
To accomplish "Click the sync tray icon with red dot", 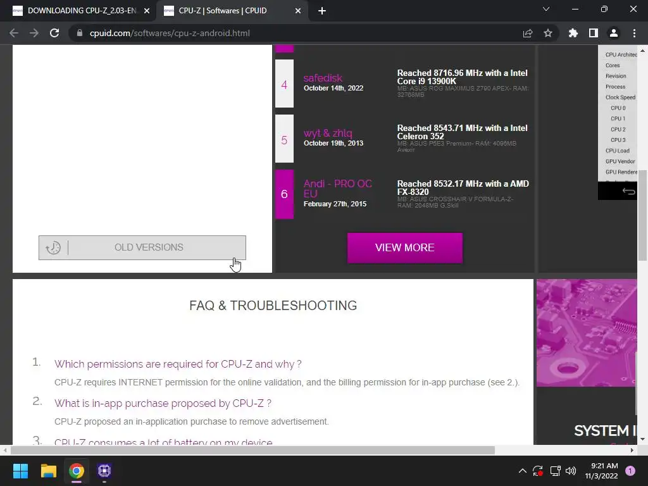I will pyautogui.click(x=538, y=471).
